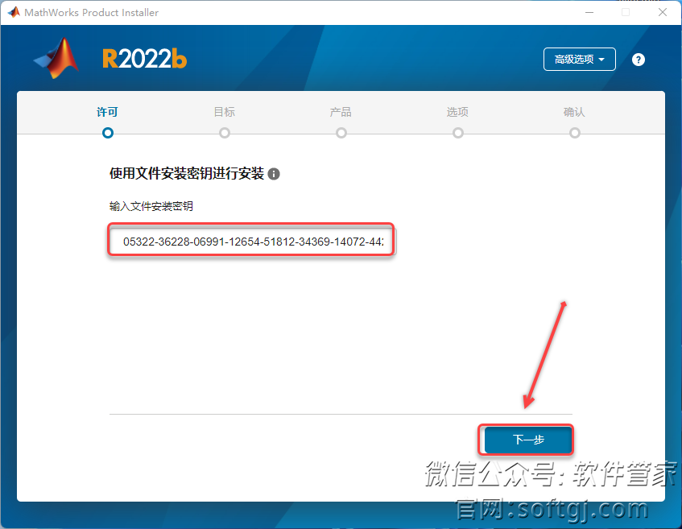This screenshot has height=529, width=682.
Task: Select the 产品 step circle
Action: click(x=341, y=133)
